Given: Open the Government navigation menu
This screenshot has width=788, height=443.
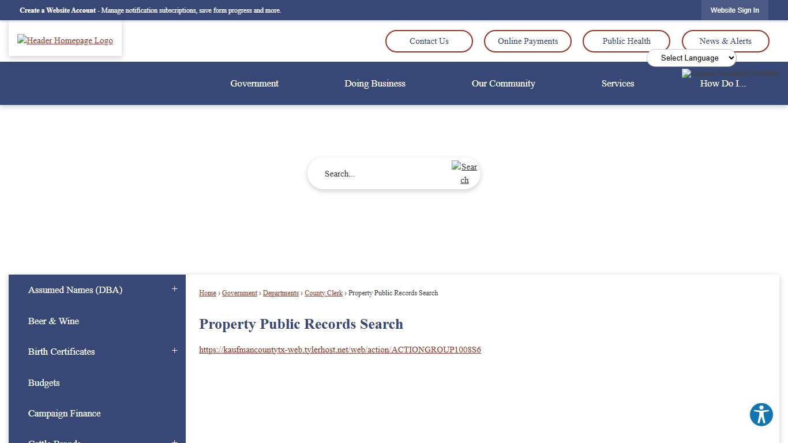Looking at the screenshot, I should click(x=254, y=84).
